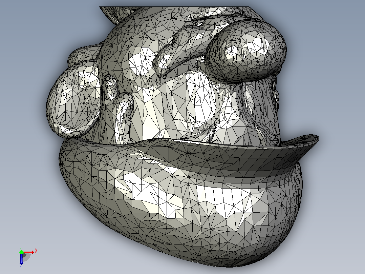
Task: Click the green Y axis dot on the triad
Action: tap(21, 252)
